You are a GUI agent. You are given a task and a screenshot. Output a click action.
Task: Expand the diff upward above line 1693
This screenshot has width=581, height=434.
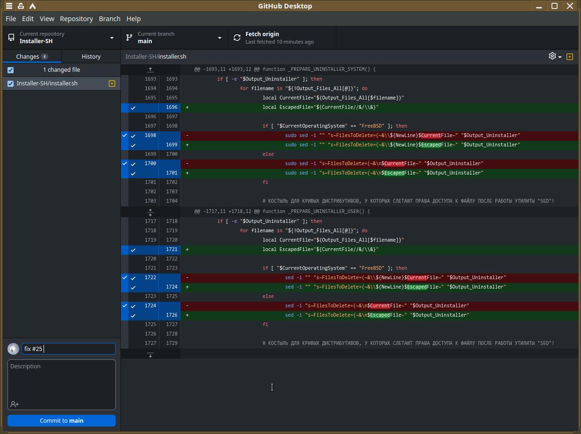pos(150,69)
